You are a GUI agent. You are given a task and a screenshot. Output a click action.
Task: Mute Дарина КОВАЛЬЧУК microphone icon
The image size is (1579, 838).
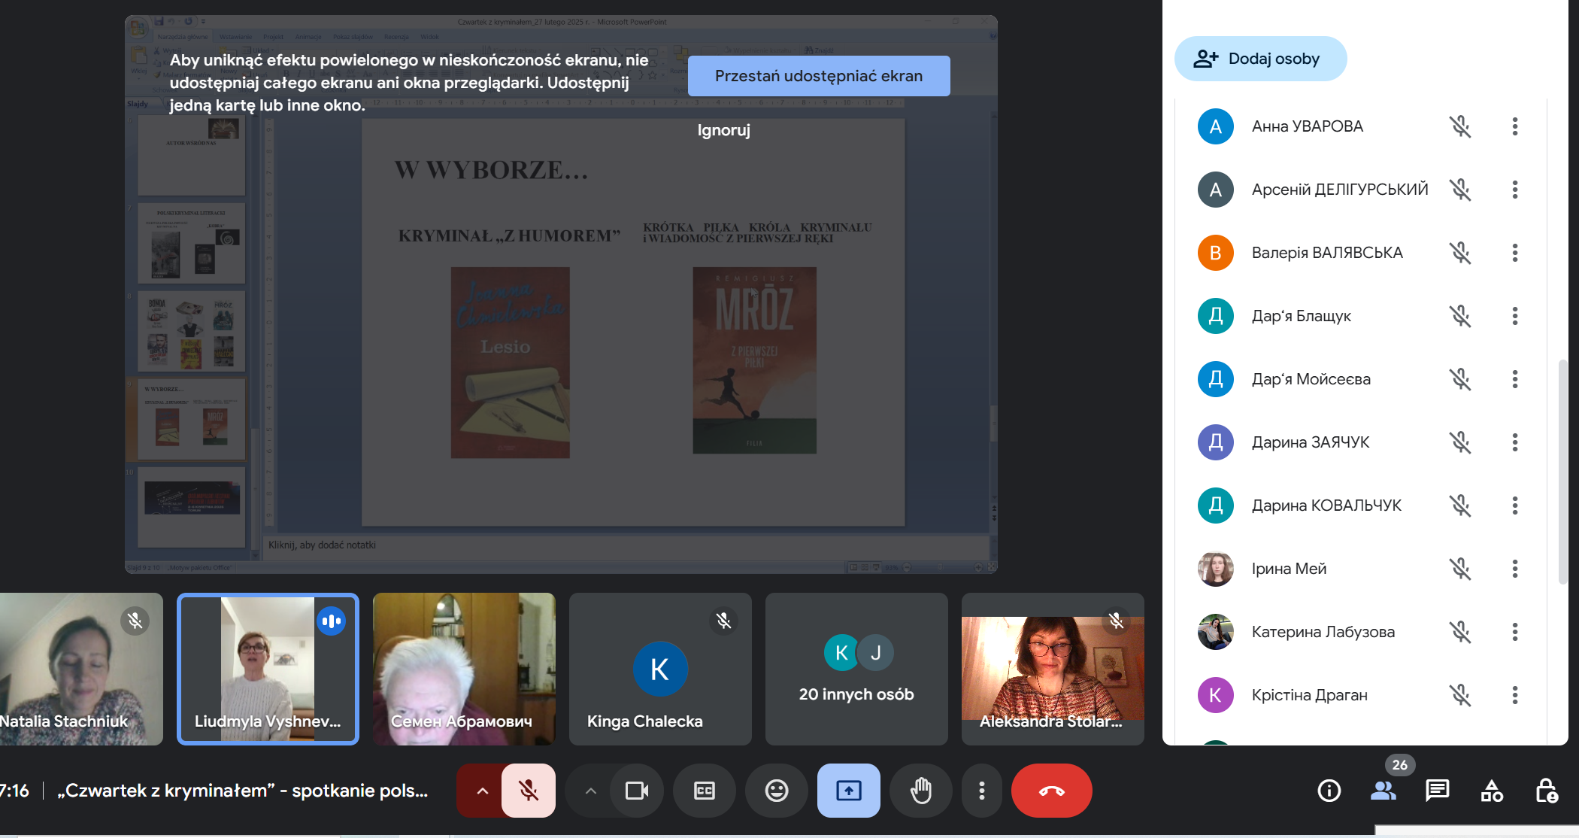[x=1460, y=506]
